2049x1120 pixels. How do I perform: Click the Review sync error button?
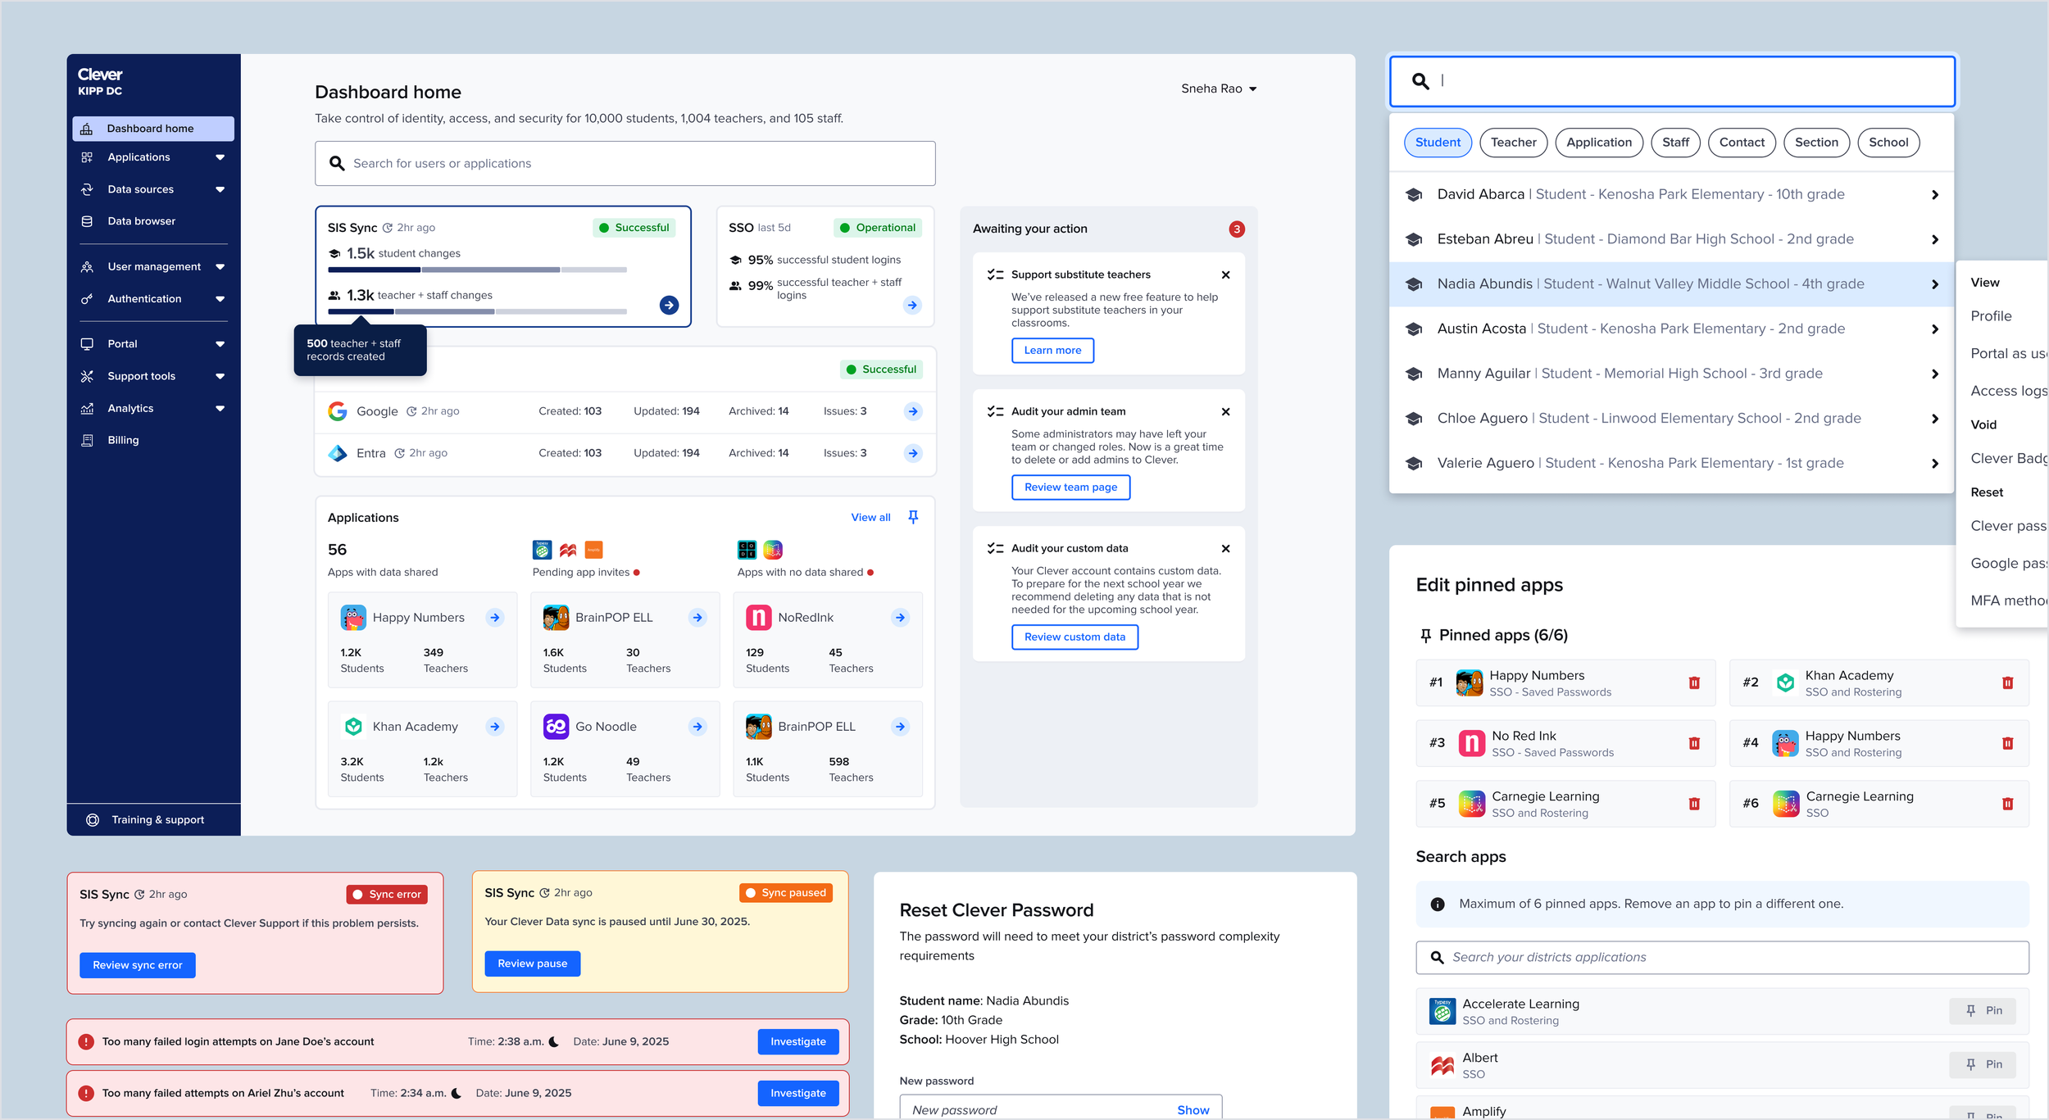[137, 965]
